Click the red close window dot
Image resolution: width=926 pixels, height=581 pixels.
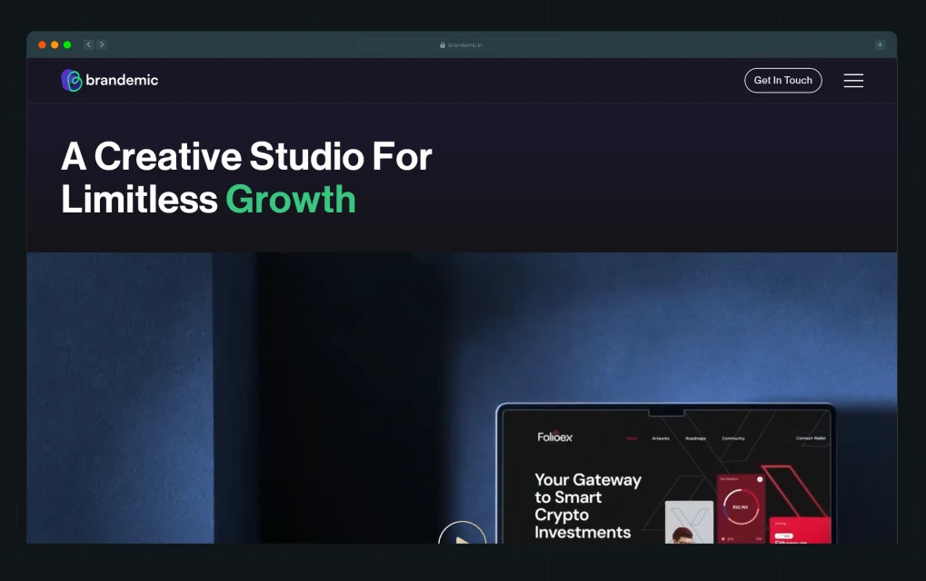pyautogui.click(x=42, y=44)
